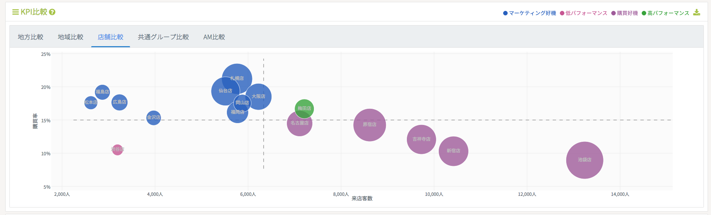Screen dimensions: 711x215
Task: Click the 8,000人 x-axis label
Action: pyautogui.click(x=341, y=194)
